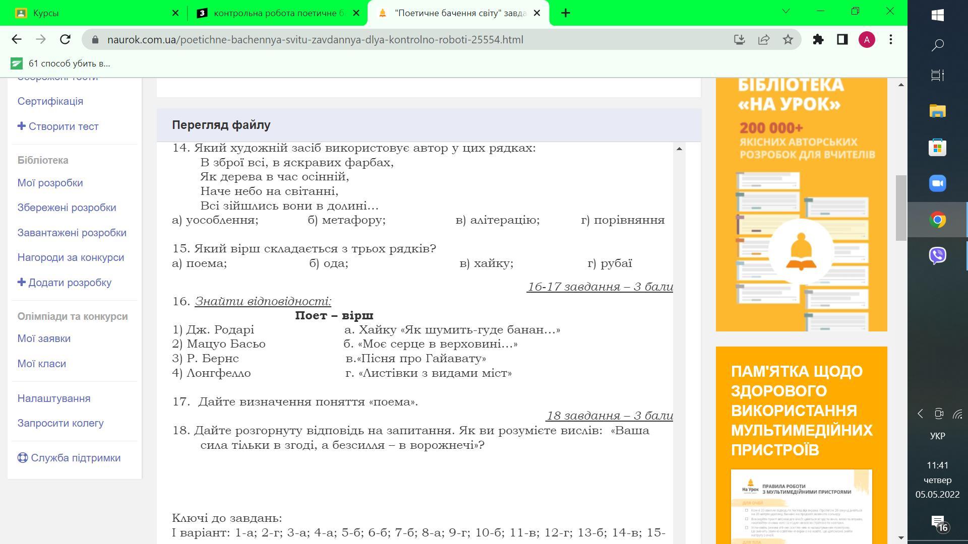Open Viber from the taskbar
The image size is (968, 544).
click(x=937, y=255)
